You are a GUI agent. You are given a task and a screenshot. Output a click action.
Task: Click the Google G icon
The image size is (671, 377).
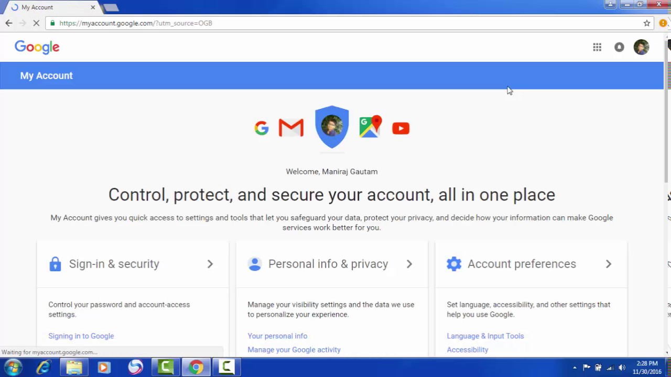coord(261,128)
